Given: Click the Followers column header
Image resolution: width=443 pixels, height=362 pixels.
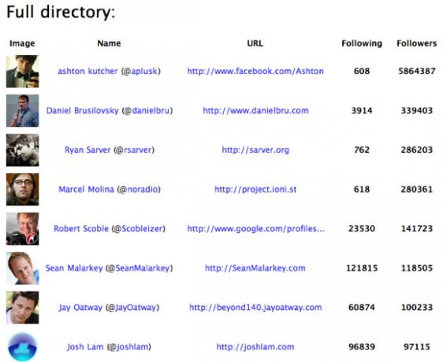Looking at the screenshot, I should [x=417, y=43].
